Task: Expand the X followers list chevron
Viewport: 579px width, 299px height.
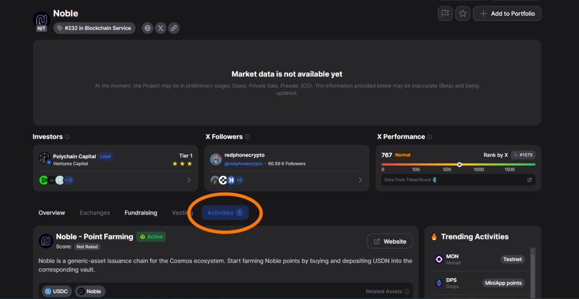Action: tap(360, 180)
